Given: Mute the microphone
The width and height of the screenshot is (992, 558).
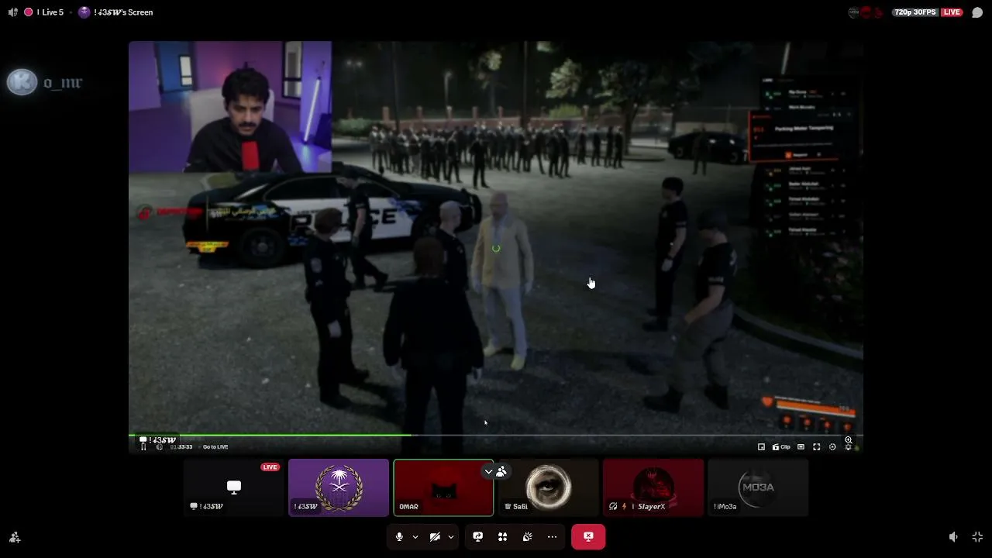Looking at the screenshot, I should click(399, 536).
